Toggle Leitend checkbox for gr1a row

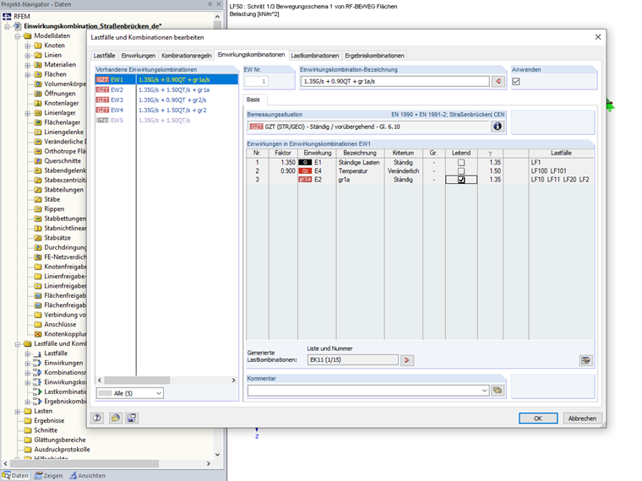click(461, 180)
